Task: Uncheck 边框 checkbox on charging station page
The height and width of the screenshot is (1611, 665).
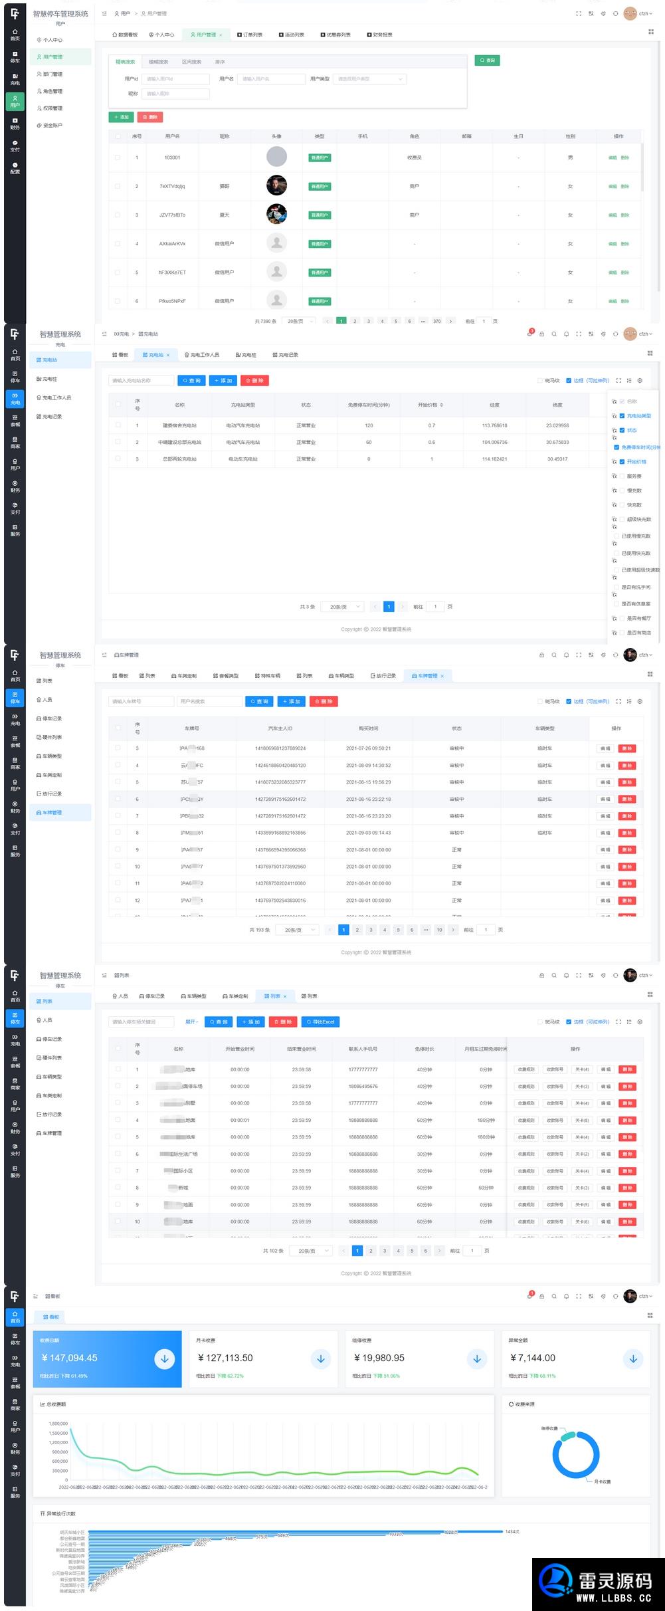Action: [569, 381]
